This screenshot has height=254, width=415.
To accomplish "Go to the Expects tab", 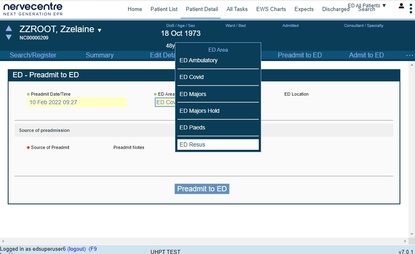I will tap(304, 9).
